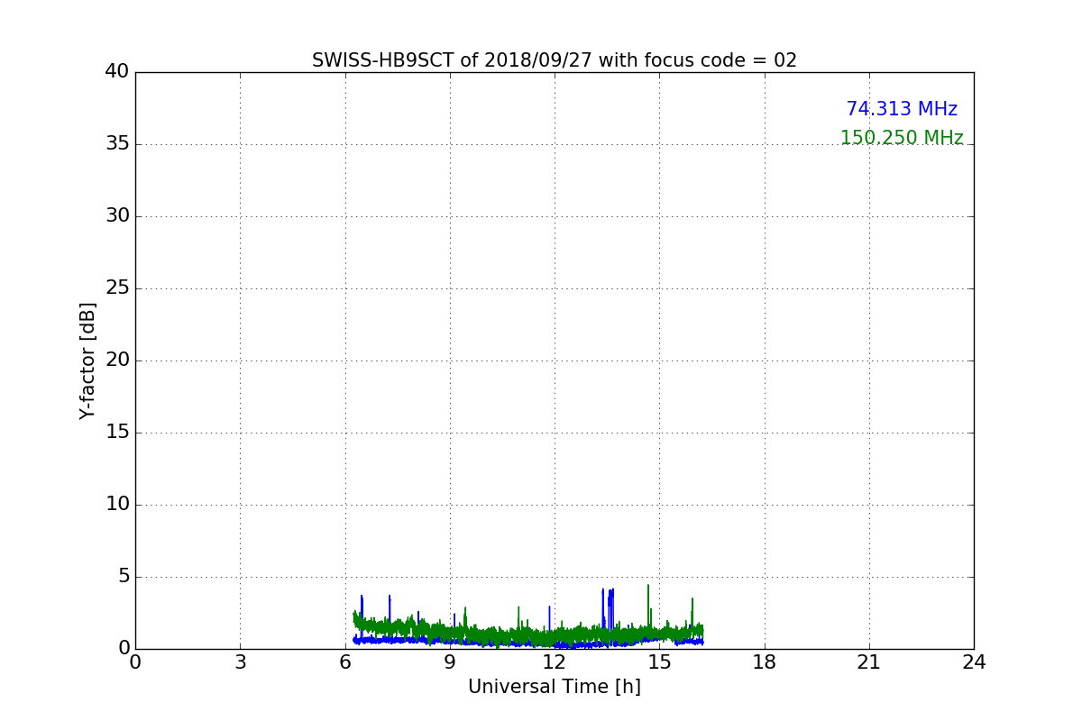Screen dimensions: 1082x721
Task: Click the y-axis tick label 30
Action: click(117, 216)
